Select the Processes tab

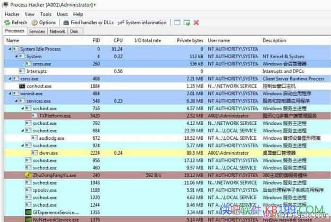point(15,31)
